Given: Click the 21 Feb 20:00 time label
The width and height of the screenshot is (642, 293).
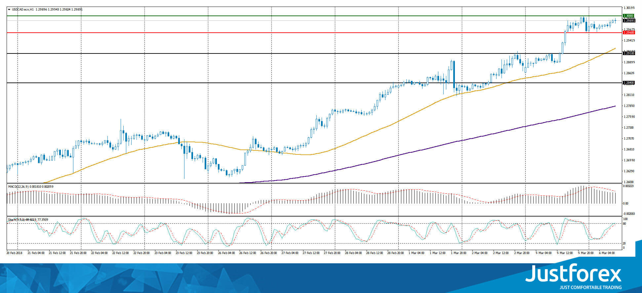Looking at the screenshot, I should [x=78, y=253].
